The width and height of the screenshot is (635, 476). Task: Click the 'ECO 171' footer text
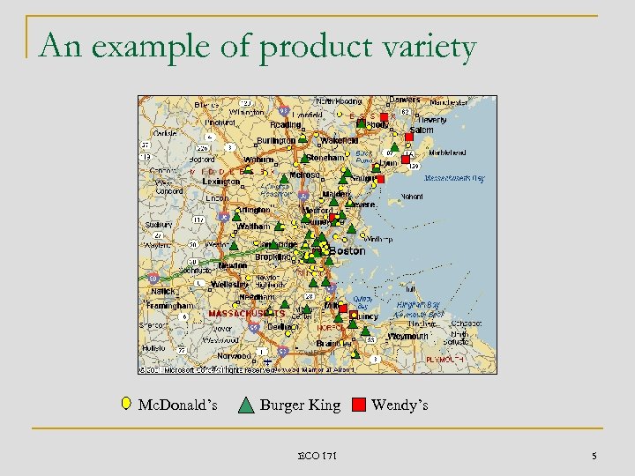click(x=317, y=456)
